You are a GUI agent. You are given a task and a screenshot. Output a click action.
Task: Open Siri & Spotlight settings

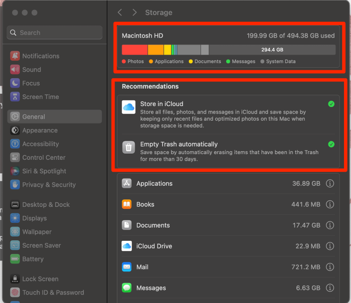pos(44,171)
